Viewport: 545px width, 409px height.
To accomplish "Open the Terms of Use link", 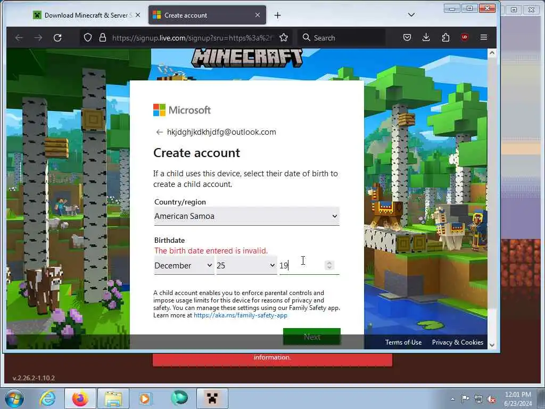I will (403, 342).
